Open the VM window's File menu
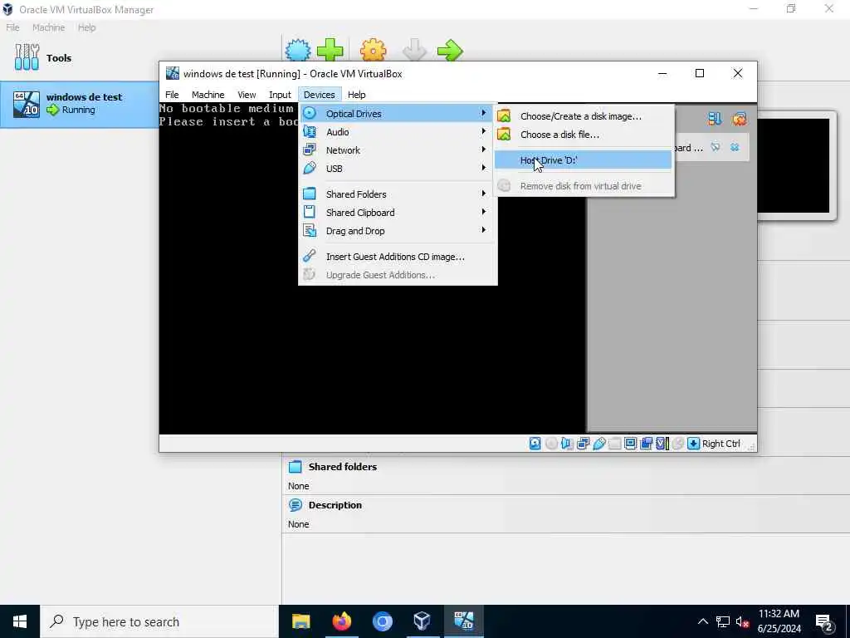Viewport: 850px width, 638px height. 172,95
